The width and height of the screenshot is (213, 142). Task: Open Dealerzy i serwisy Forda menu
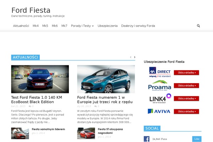point(138,26)
